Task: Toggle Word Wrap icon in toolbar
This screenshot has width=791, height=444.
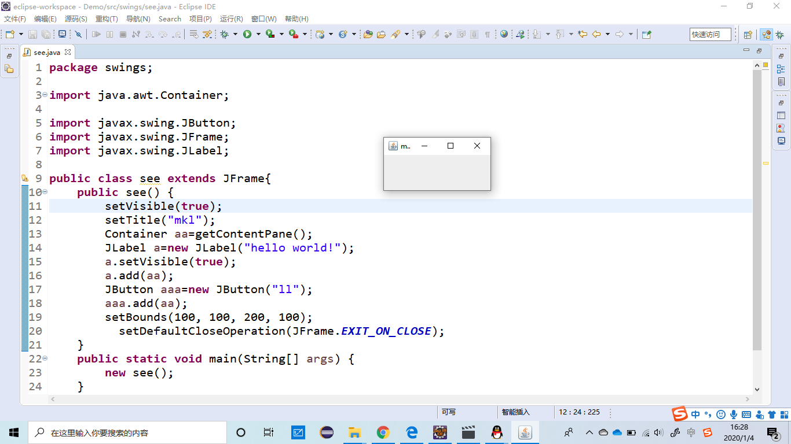Action: (462, 34)
